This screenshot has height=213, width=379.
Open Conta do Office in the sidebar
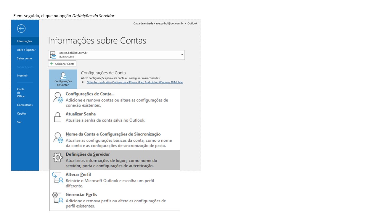(25, 93)
